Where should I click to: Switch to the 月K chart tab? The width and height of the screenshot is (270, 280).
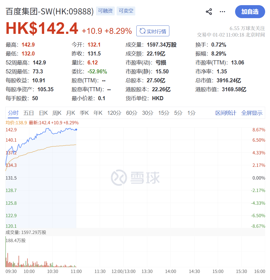pyautogui.click(x=71, y=113)
